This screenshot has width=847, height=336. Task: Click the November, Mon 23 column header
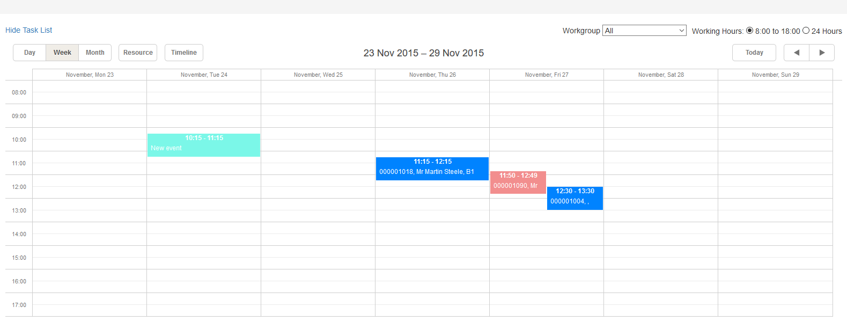click(90, 75)
